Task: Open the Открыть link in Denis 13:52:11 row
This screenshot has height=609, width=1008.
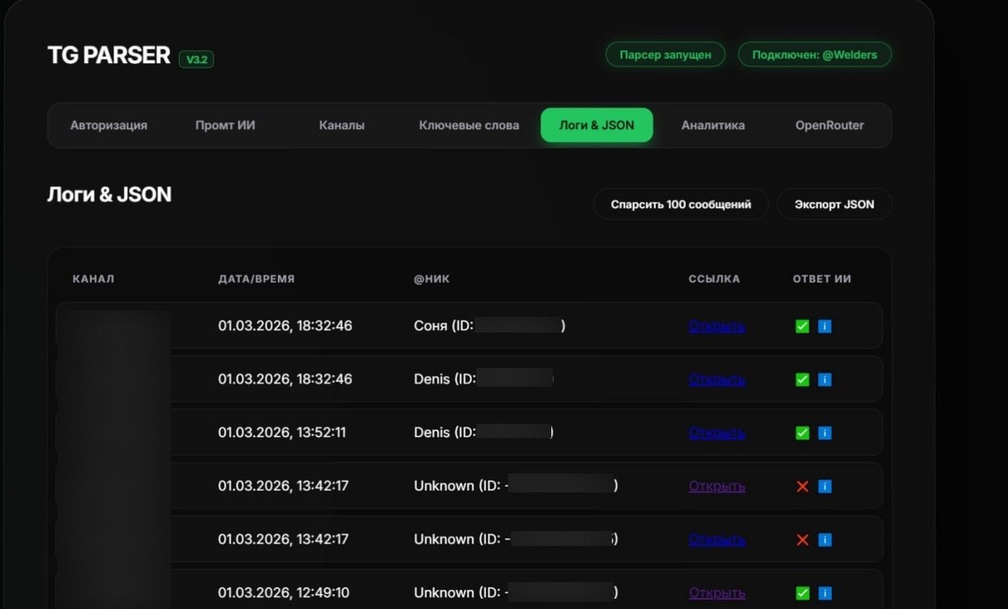Action: click(x=717, y=433)
